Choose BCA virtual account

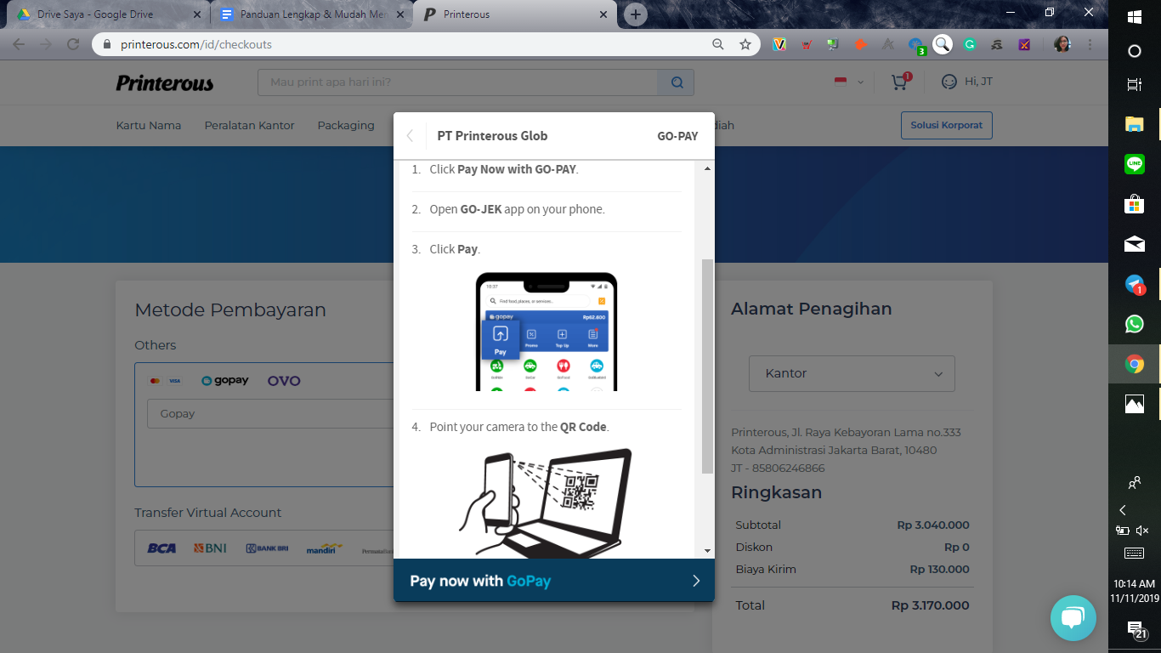tap(161, 548)
